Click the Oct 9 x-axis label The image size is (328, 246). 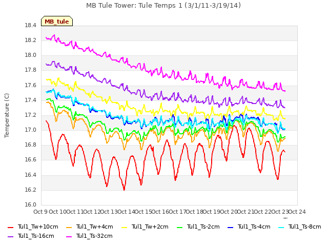(40, 212)
